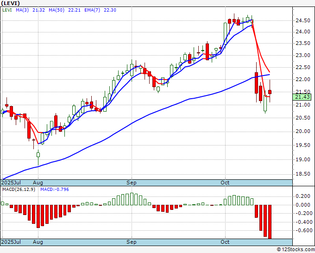Screen dimensions: 315x253
Task: Click the current price tag 21.43
Action: coord(302,97)
